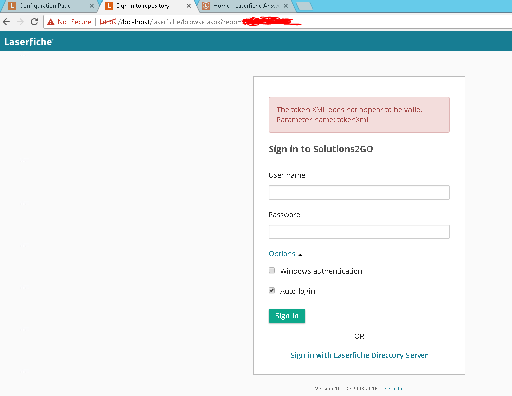Screen dimensions: 512x396
Task: Click the Auto-login label text
Action: click(x=297, y=291)
